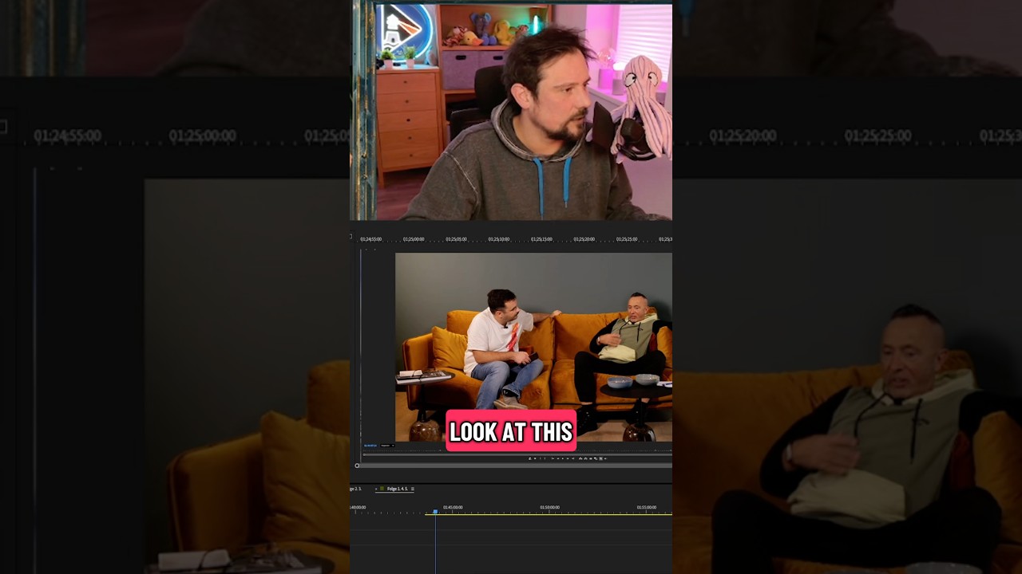Close the "Folge 1. 4. 5." sequence tab

click(x=376, y=489)
